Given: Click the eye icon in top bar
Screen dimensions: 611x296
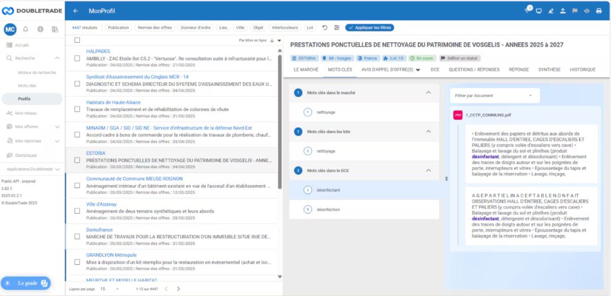Looking at the screenshot, I should pyautogui.click(x=587, y=11).
